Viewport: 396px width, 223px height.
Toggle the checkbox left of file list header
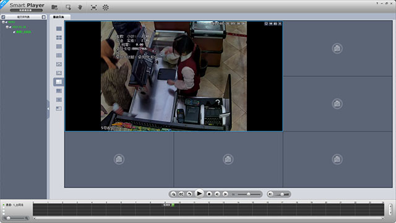(x=3, y=17)
